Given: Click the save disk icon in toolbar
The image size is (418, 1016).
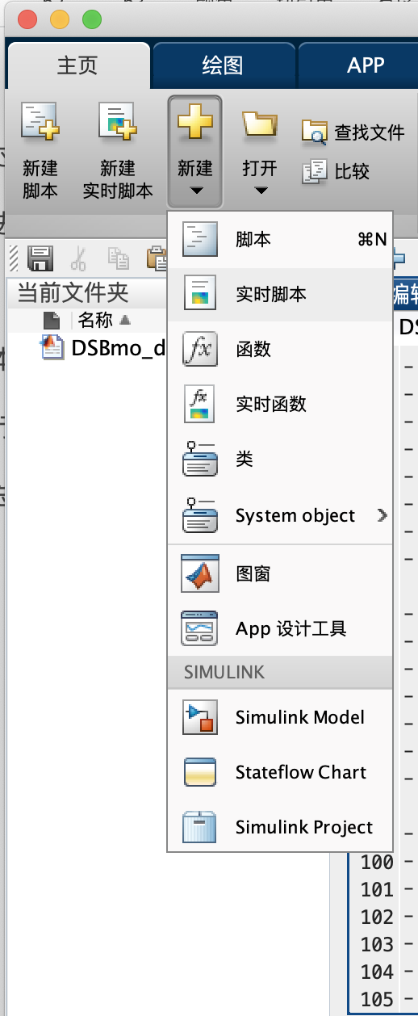Looking at the screenshot, I should (40, 258).
